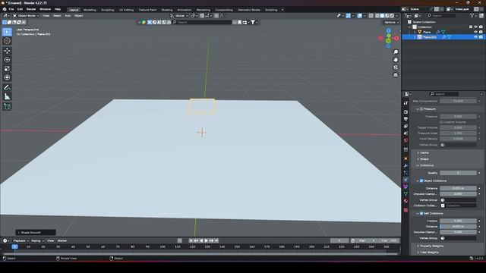
Task: Select the Measure tool
Action: [7, 96]
